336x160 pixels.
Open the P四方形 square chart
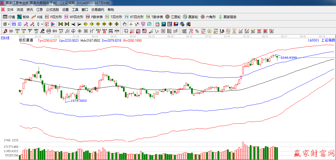pos(53,17)
